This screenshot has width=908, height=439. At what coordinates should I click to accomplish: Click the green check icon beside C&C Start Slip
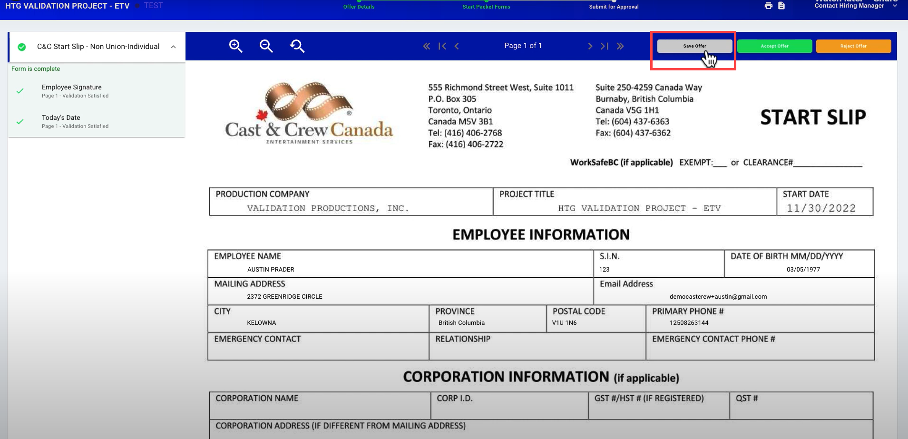(22, 47)
